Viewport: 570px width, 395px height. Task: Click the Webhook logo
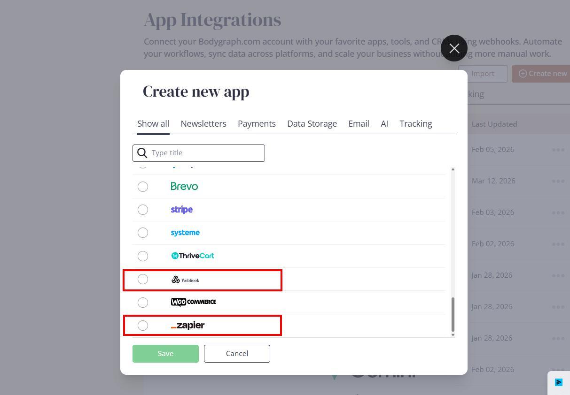185,280
